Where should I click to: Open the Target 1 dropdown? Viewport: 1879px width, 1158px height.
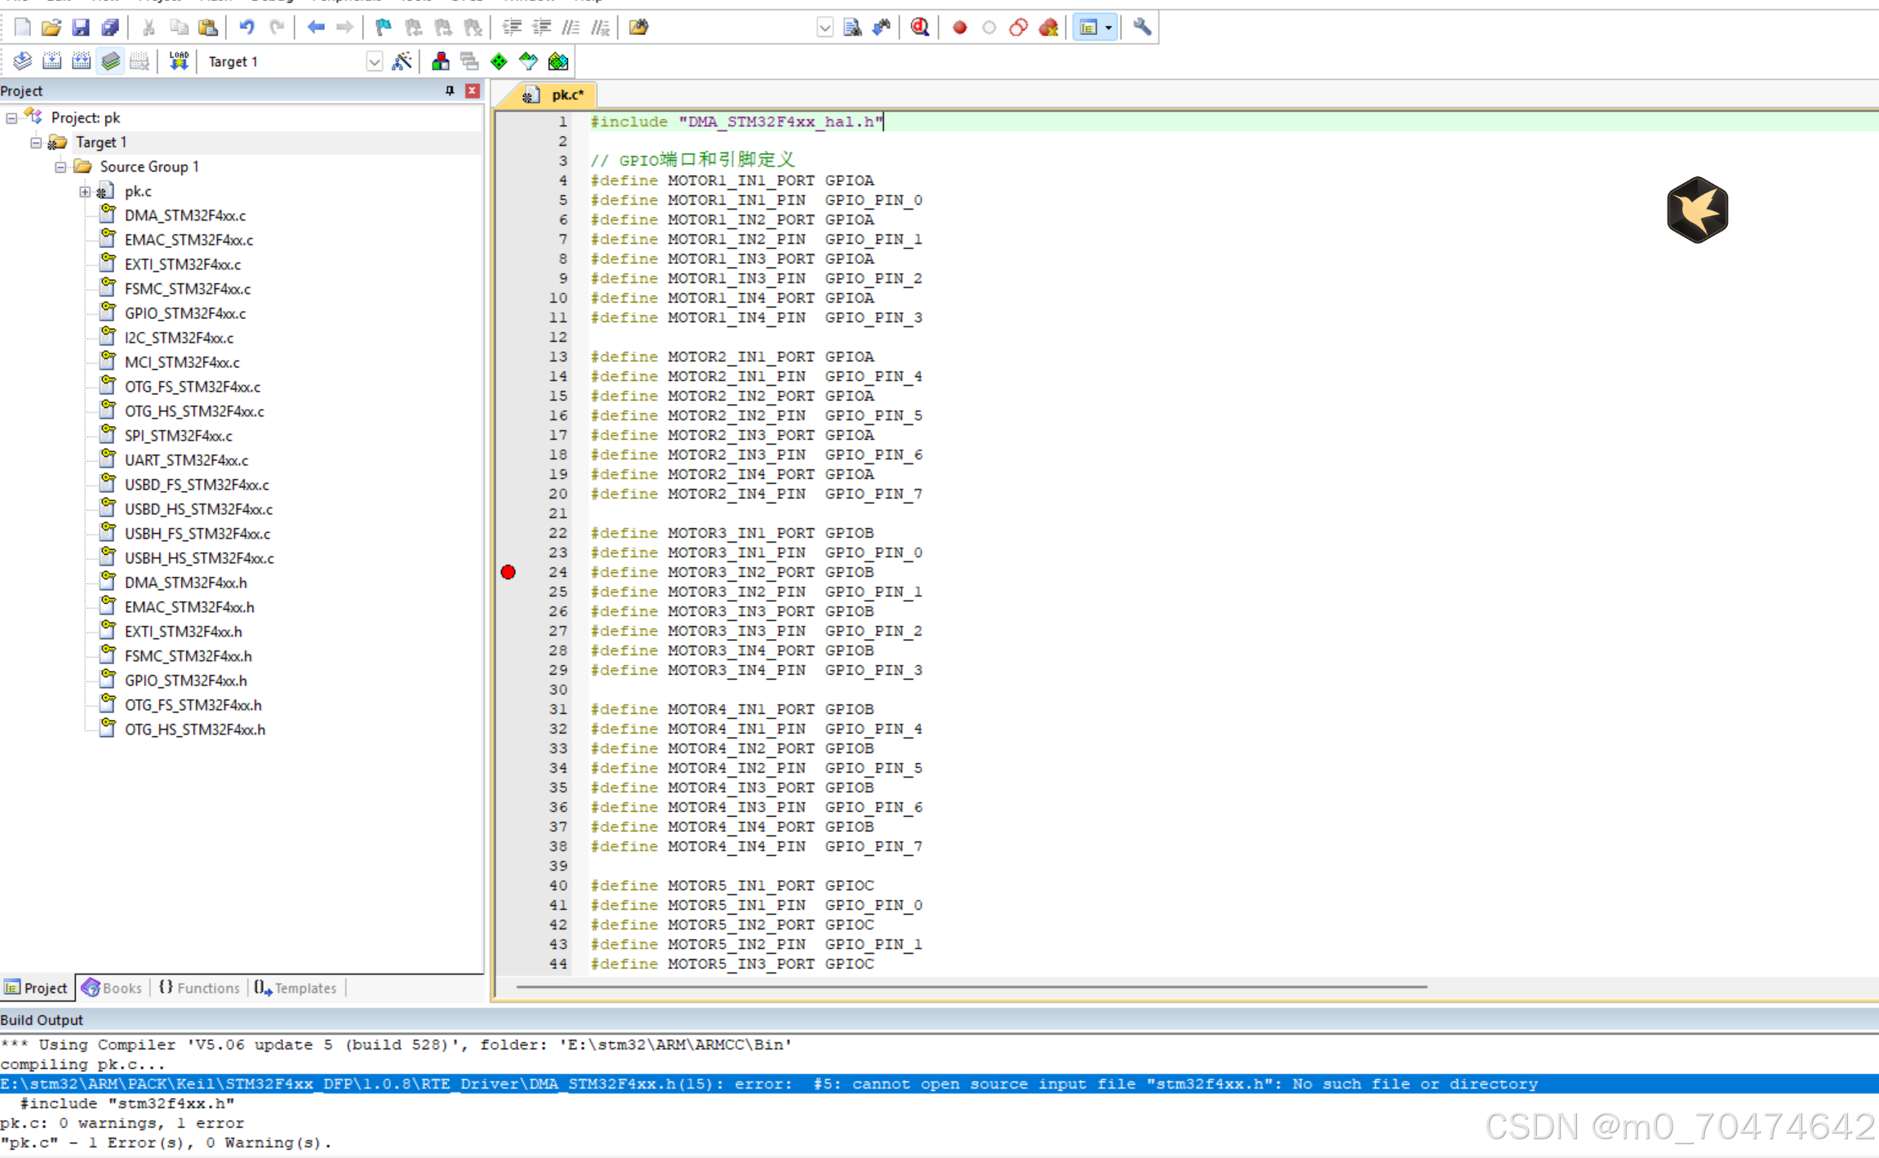click(374, 61)
